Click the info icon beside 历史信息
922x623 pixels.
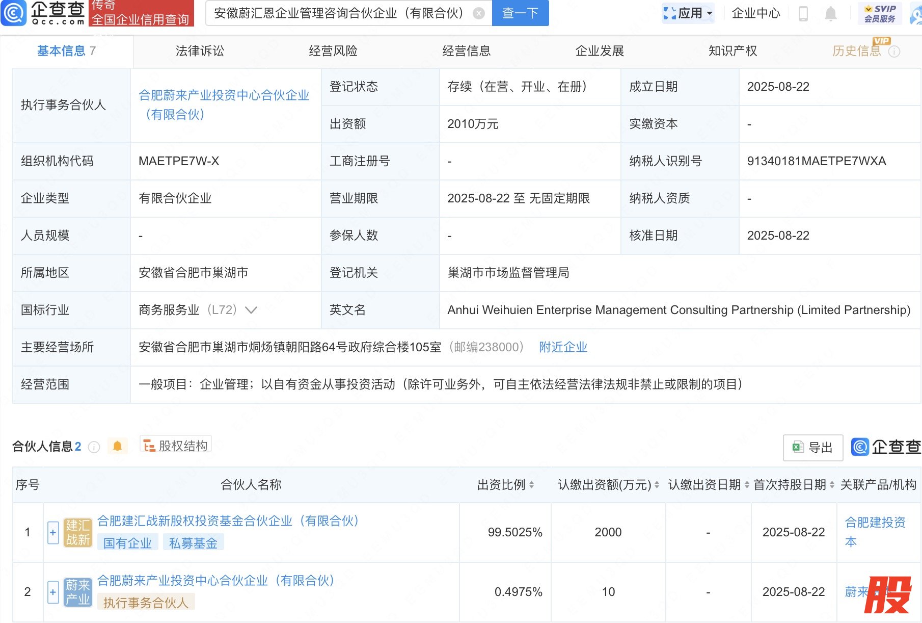[x=894, y=51]
